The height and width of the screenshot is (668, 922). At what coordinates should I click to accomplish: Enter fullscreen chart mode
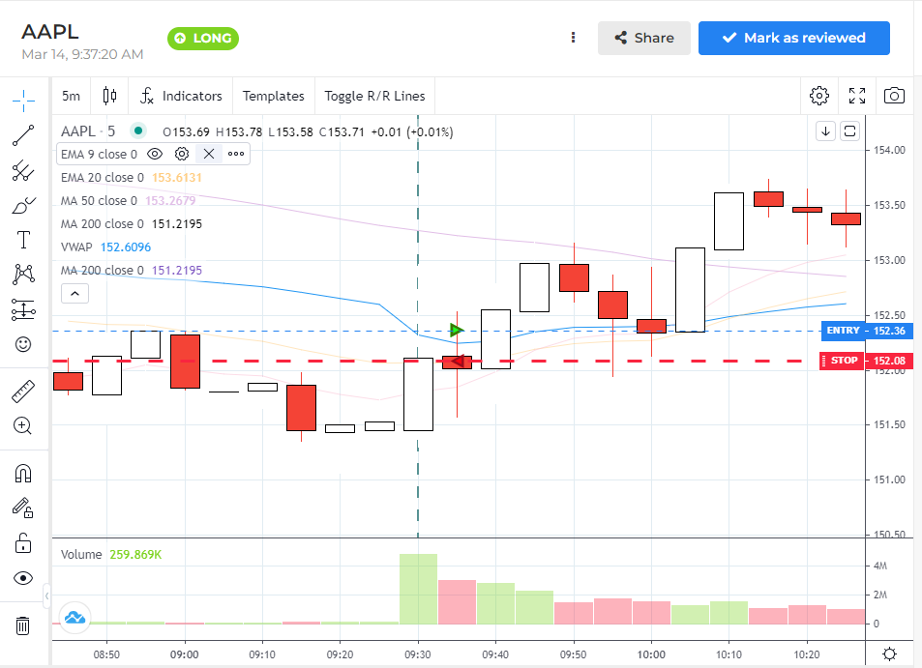(857, 96)
